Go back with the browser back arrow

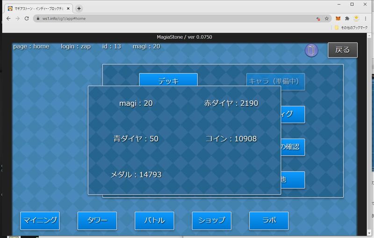point(8,18)
